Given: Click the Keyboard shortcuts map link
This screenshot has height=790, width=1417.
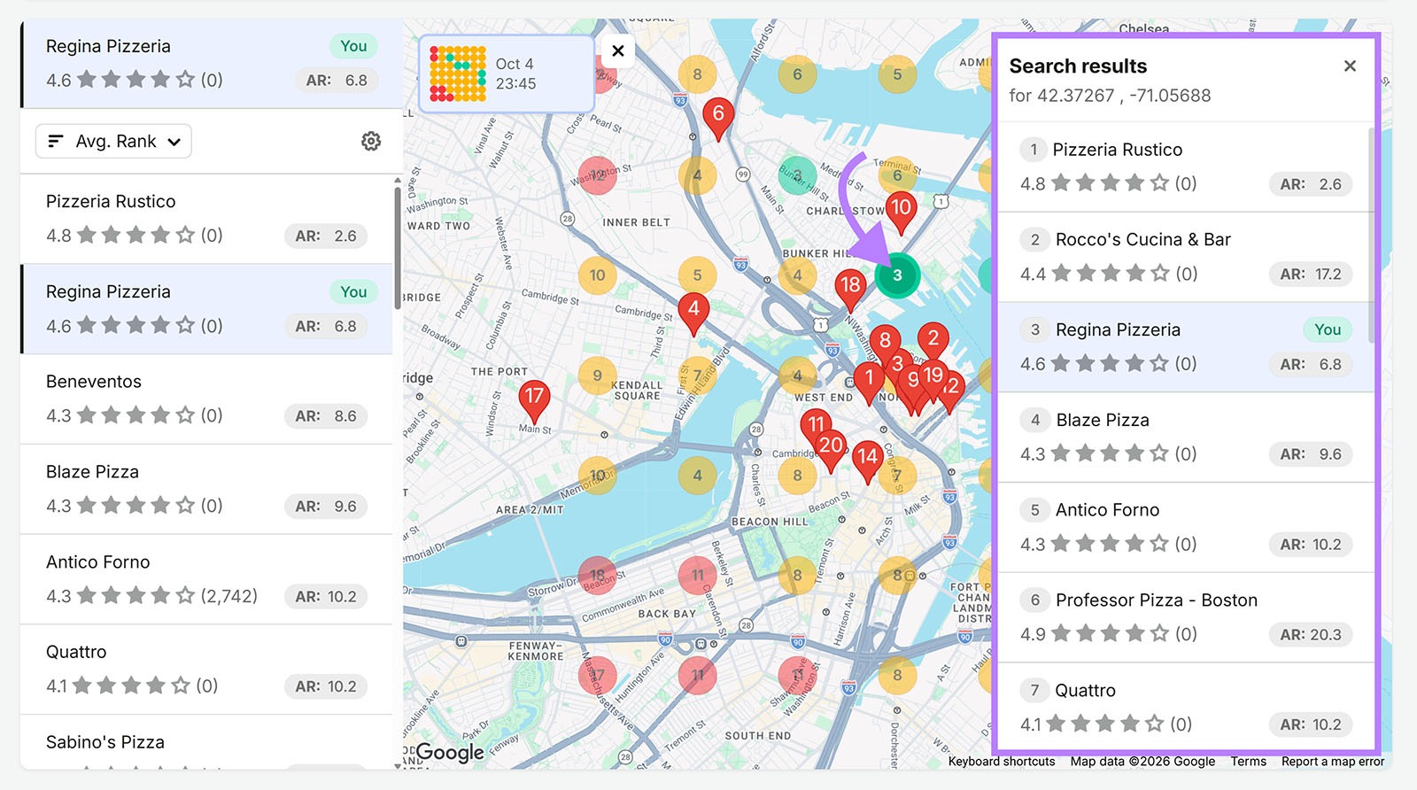Looking at the screenshot, I should pyautogui.click(x=1002, y=762).
